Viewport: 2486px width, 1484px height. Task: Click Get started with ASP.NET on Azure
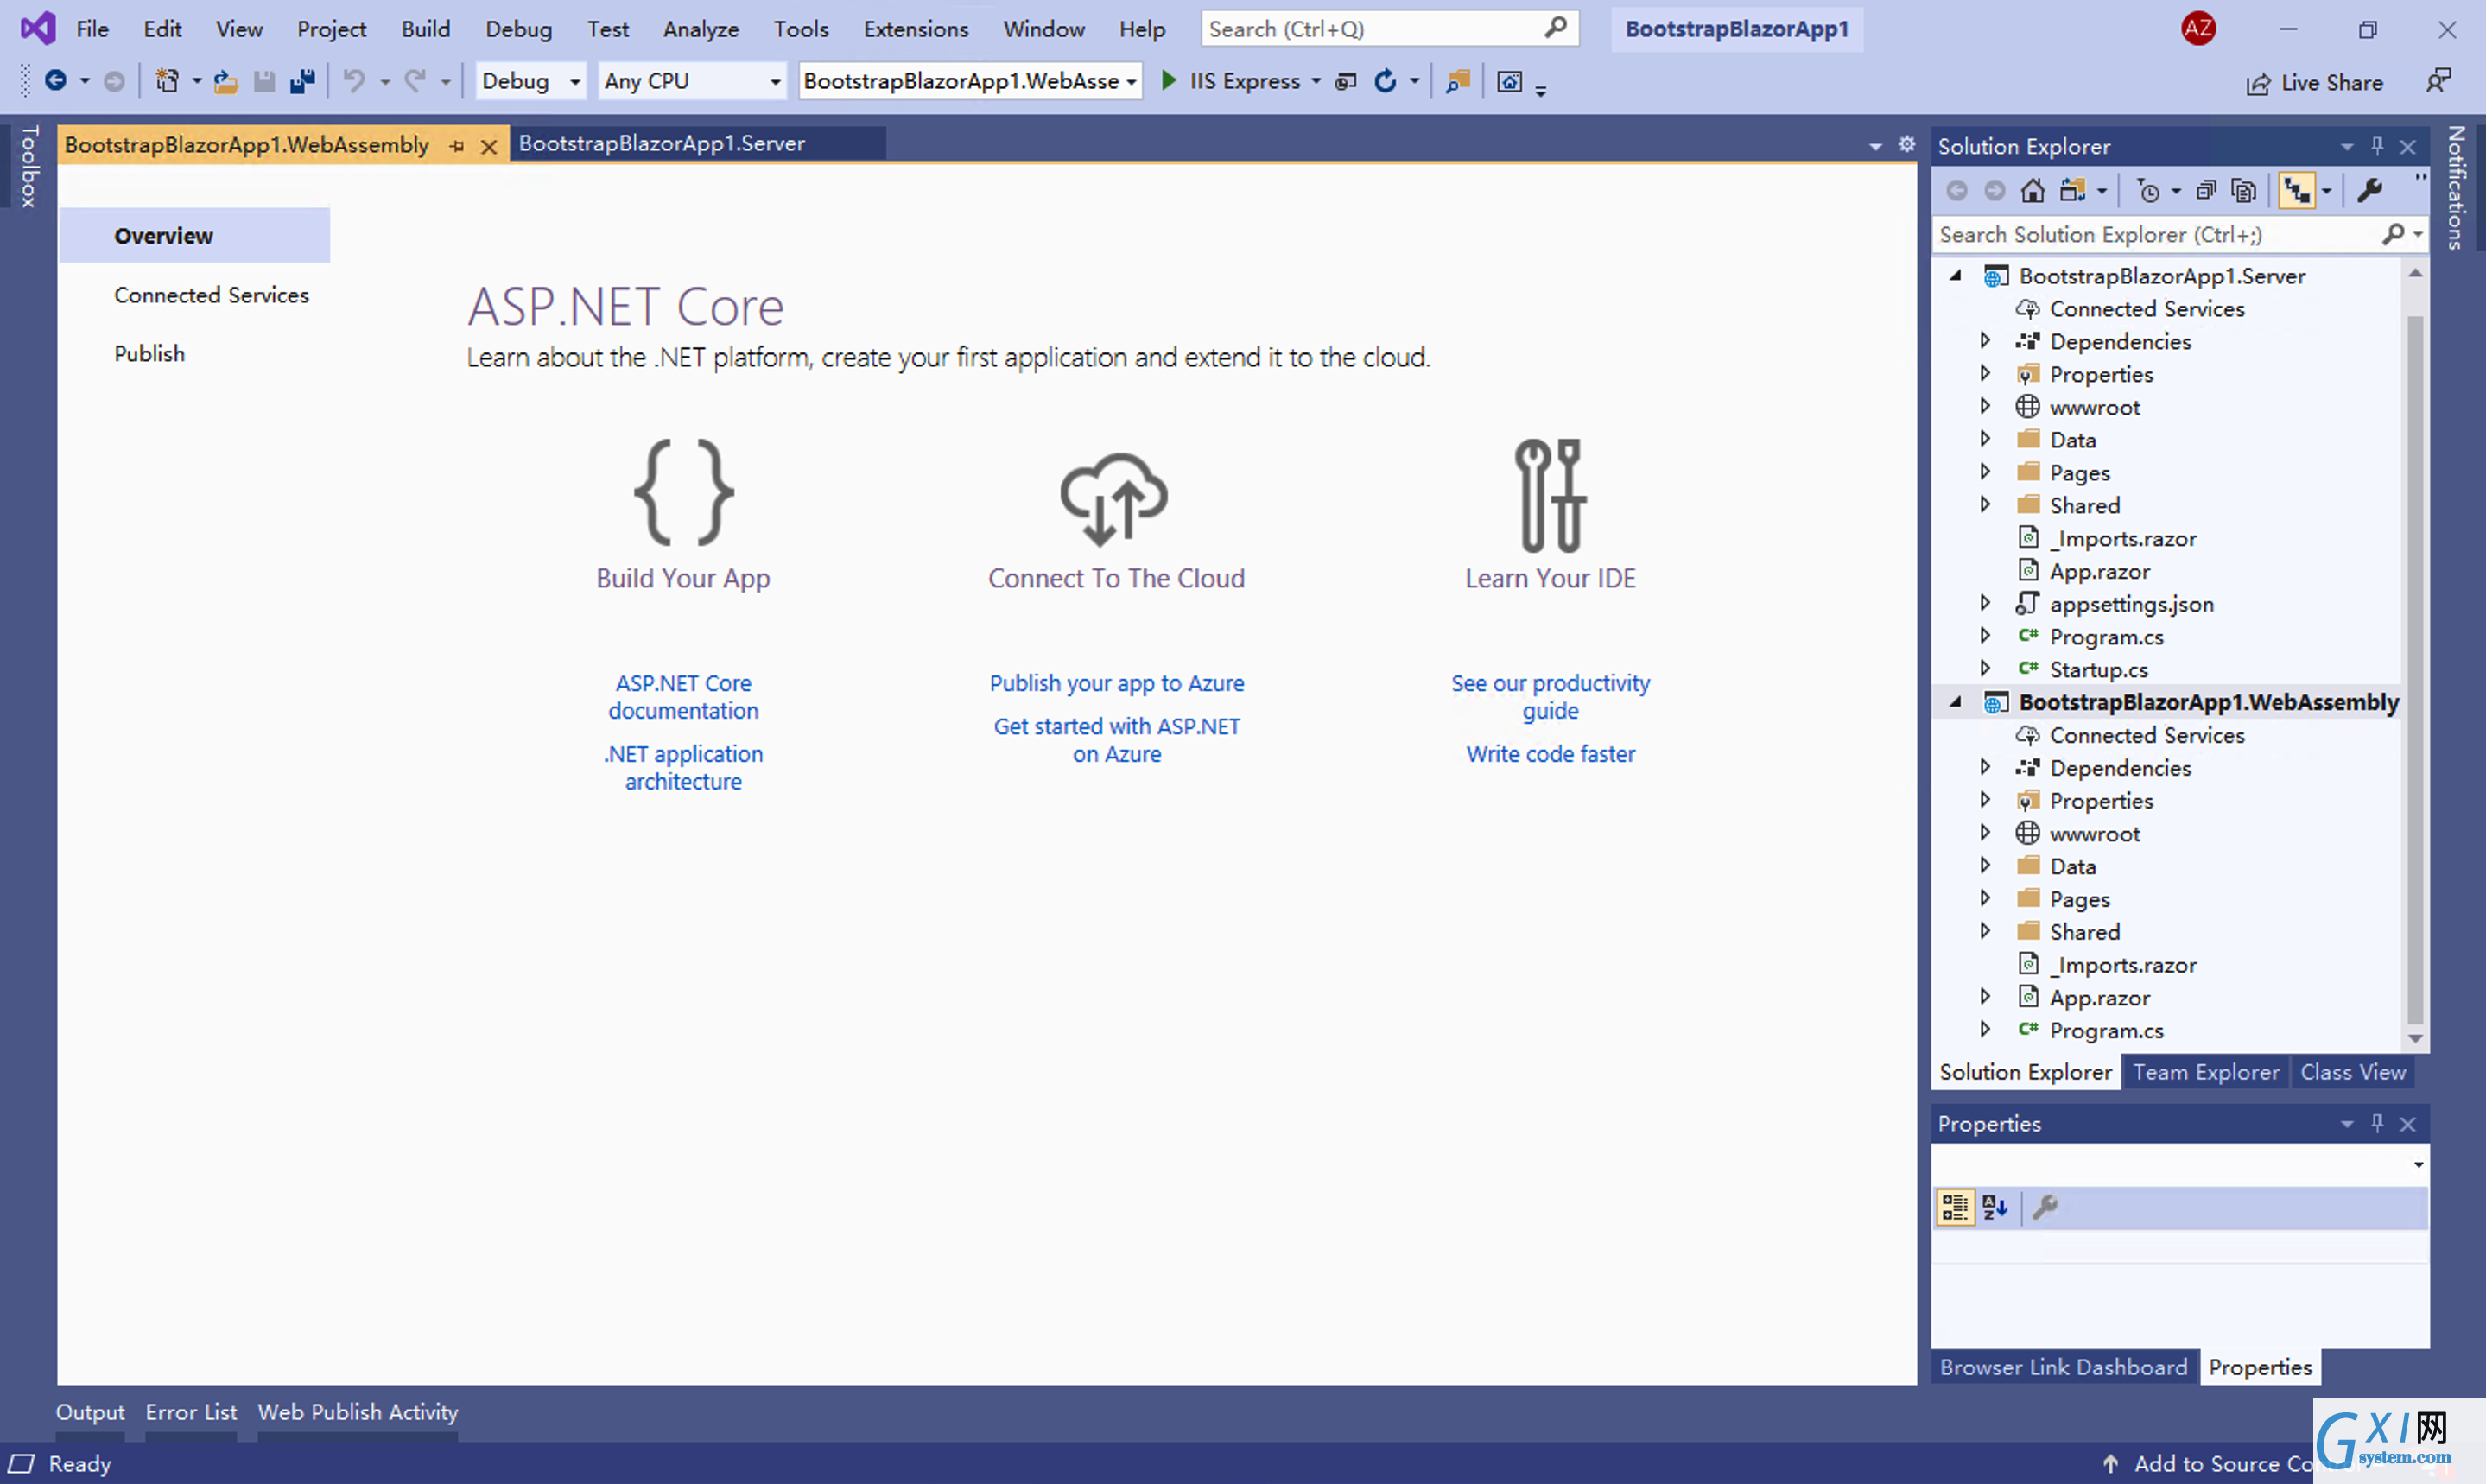pyautogui.click(x=1117, y=740)
